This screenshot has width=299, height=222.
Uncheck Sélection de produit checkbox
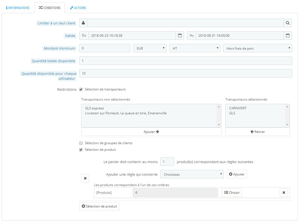[x=81, y=150]
